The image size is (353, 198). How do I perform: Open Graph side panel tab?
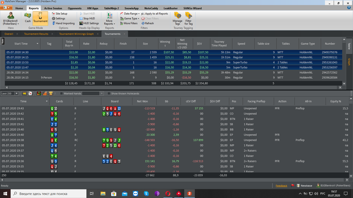[x=349, y=62]
